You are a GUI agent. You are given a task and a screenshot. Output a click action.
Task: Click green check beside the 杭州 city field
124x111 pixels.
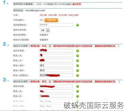(x=77, y=70)
